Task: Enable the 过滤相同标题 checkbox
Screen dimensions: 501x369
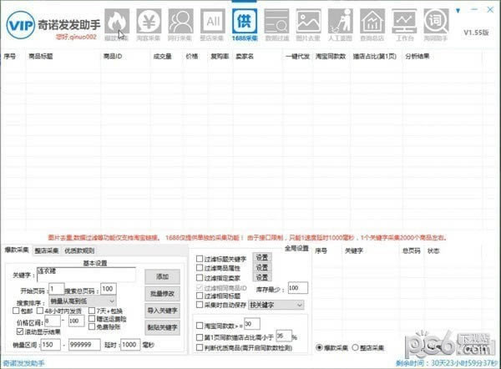Action: tap(200, 296)
